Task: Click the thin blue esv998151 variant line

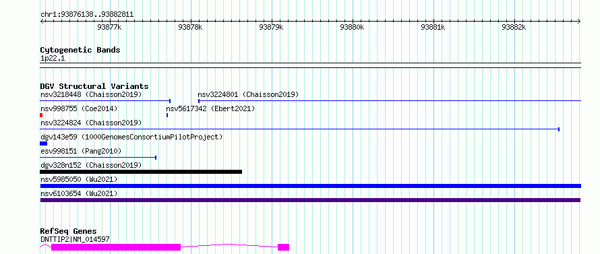Action: (x=98, y=158)
